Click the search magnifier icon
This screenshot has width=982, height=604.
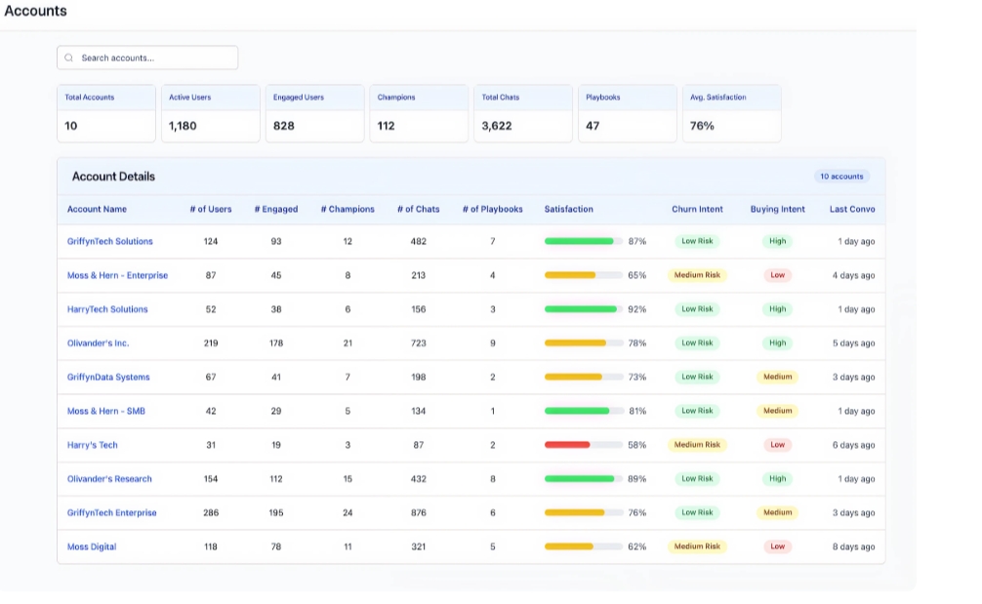click(x=69, y=58)
